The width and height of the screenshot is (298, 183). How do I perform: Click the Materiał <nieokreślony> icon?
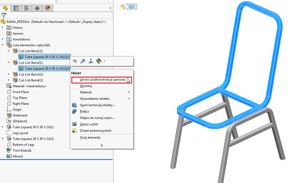point(9,86)
